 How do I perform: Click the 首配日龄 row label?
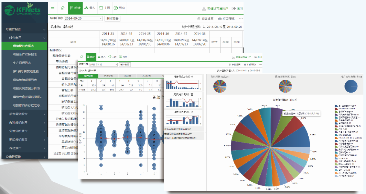click(x=68, y=90)
